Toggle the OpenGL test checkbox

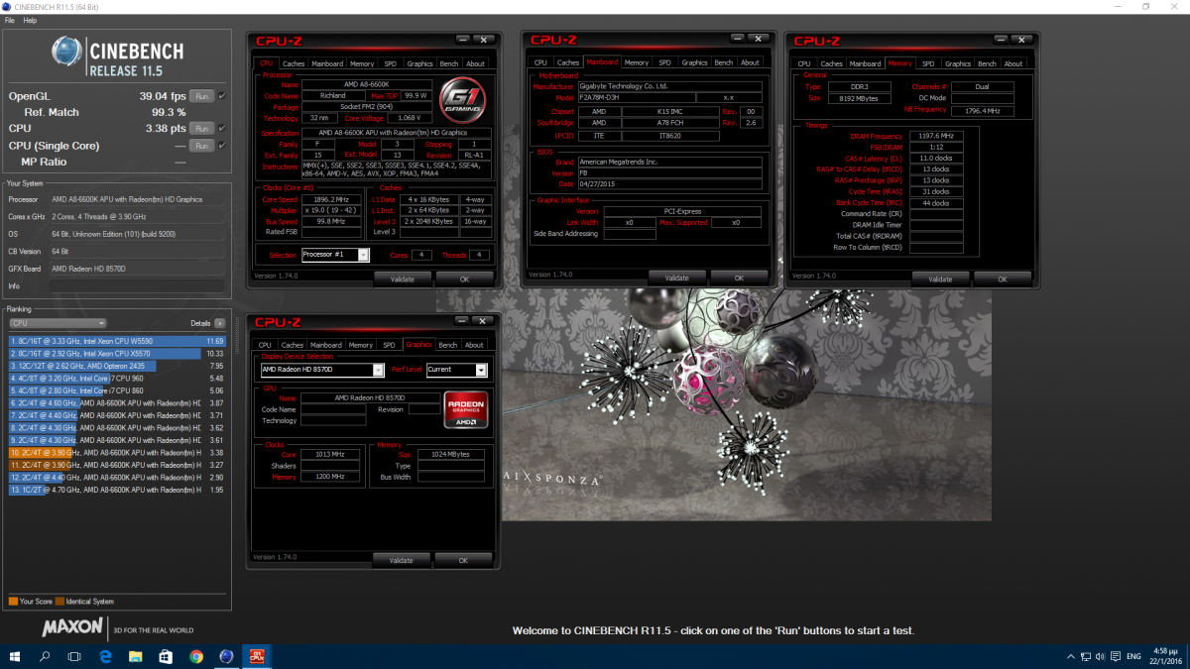point(222,96)
